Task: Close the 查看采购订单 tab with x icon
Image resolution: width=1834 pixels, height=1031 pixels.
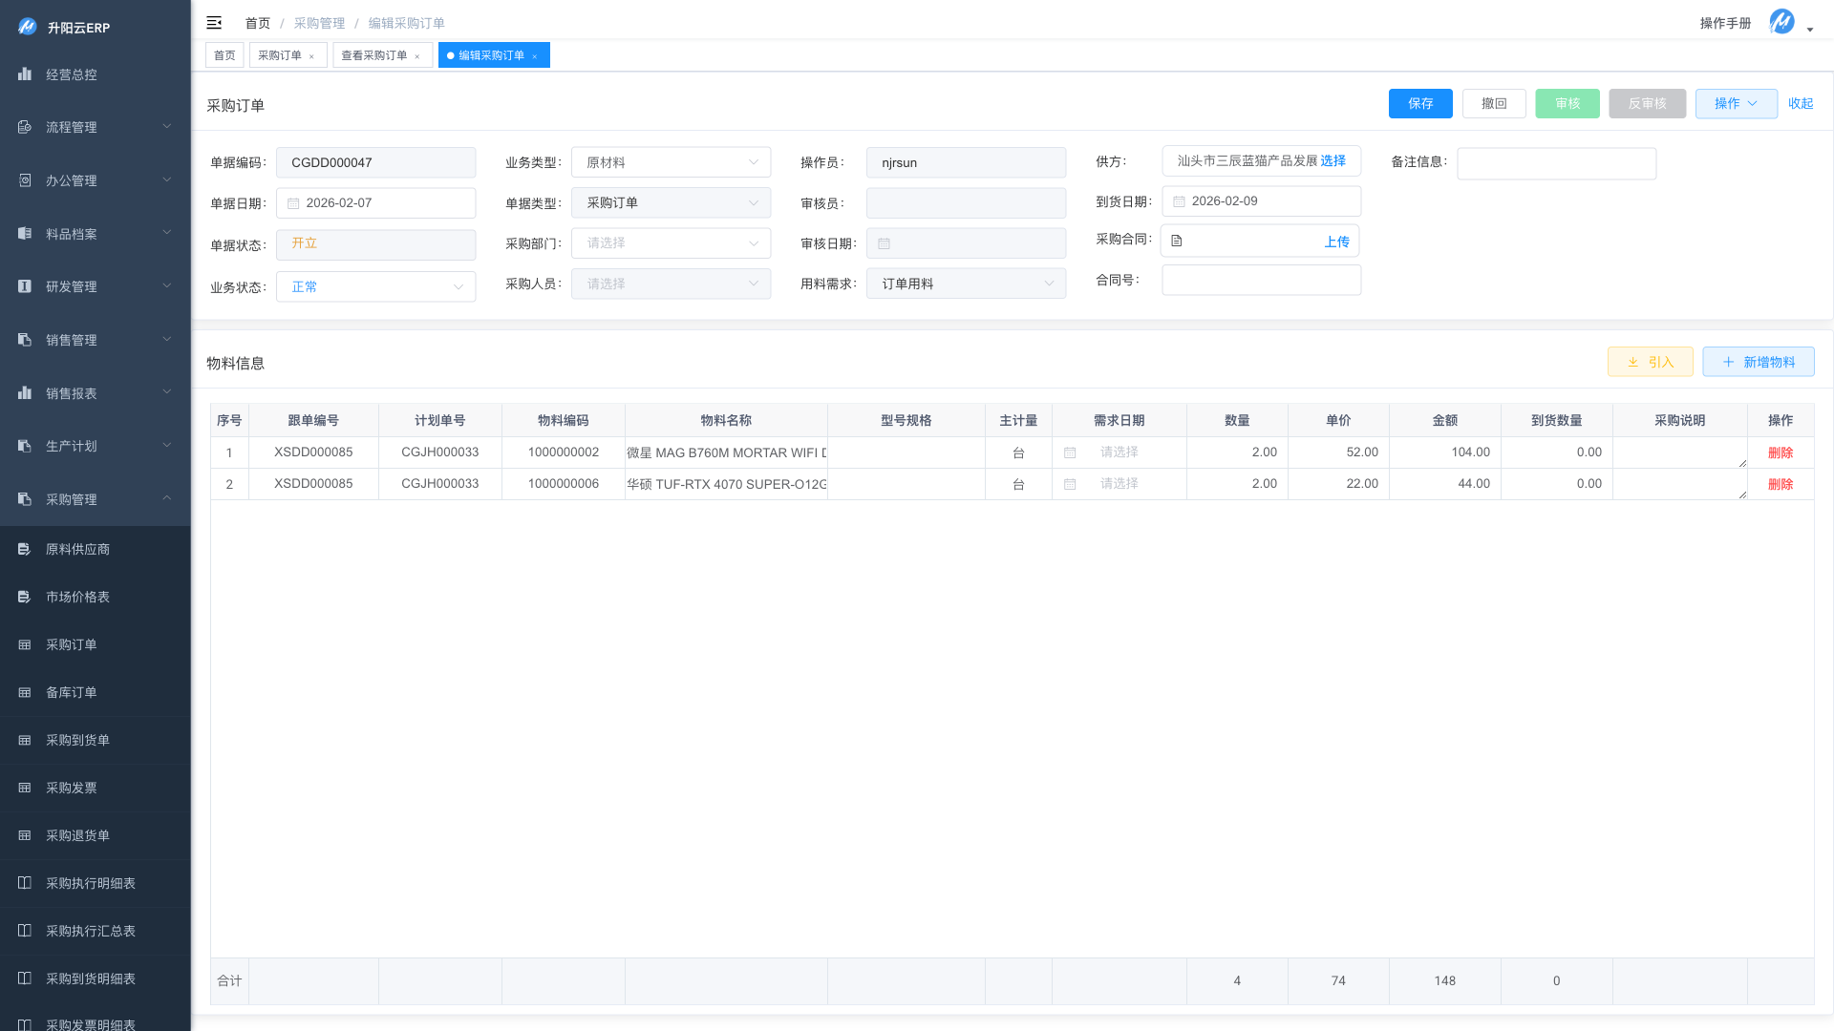Action: point(417,56)
